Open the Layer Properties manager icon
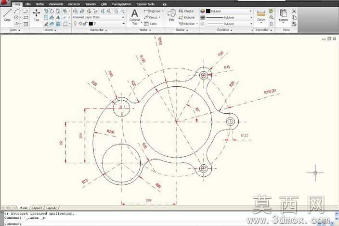Viewport: 339px width, 226px height. [x=75, y=11]
